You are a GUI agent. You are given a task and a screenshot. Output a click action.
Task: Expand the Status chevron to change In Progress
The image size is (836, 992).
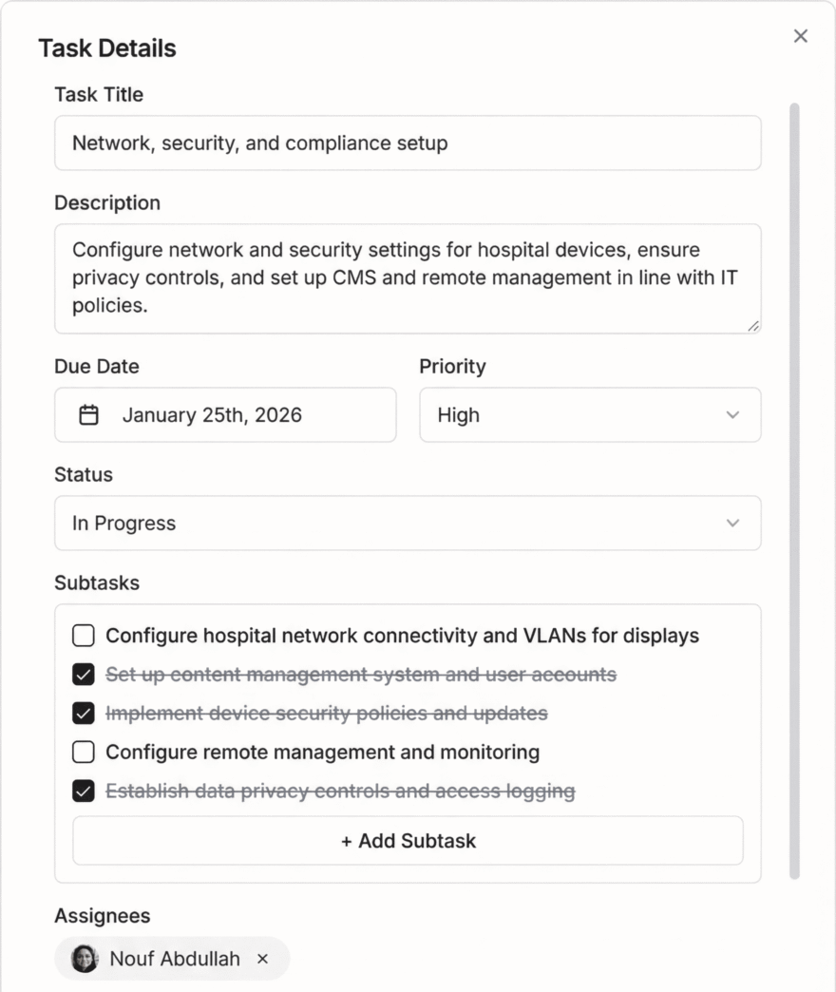point(731,523)
